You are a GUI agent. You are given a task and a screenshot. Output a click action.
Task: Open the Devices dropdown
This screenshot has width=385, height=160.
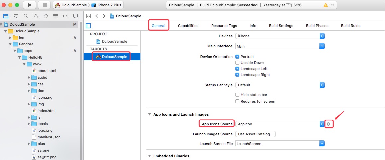click(x=280, y=36)
